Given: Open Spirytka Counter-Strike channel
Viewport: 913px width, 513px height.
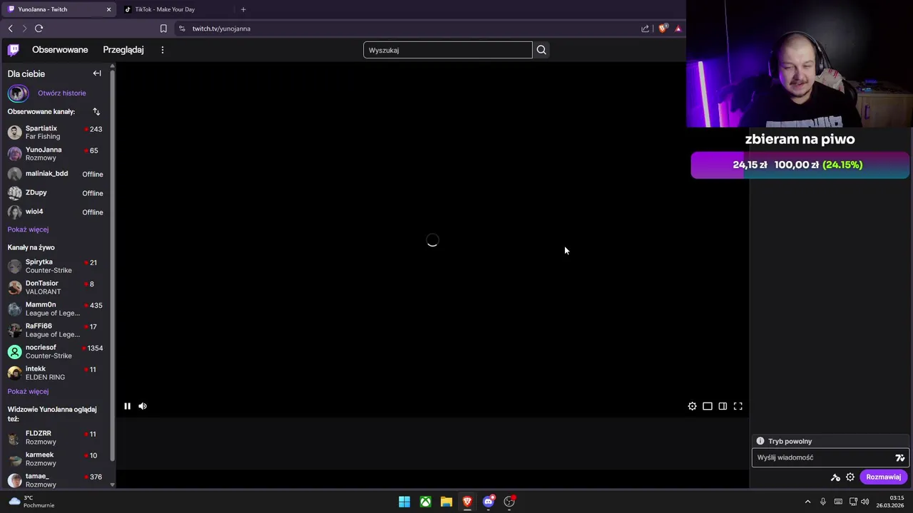Looking at the screenshot, I should click(56, 266).
